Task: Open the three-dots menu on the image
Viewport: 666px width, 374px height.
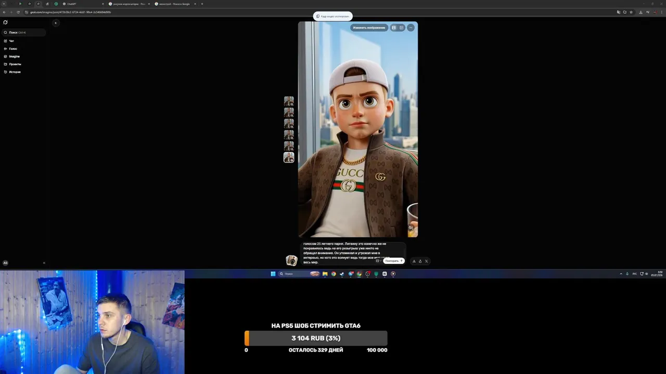Action: pyautogui.click(x=411, y=28)
